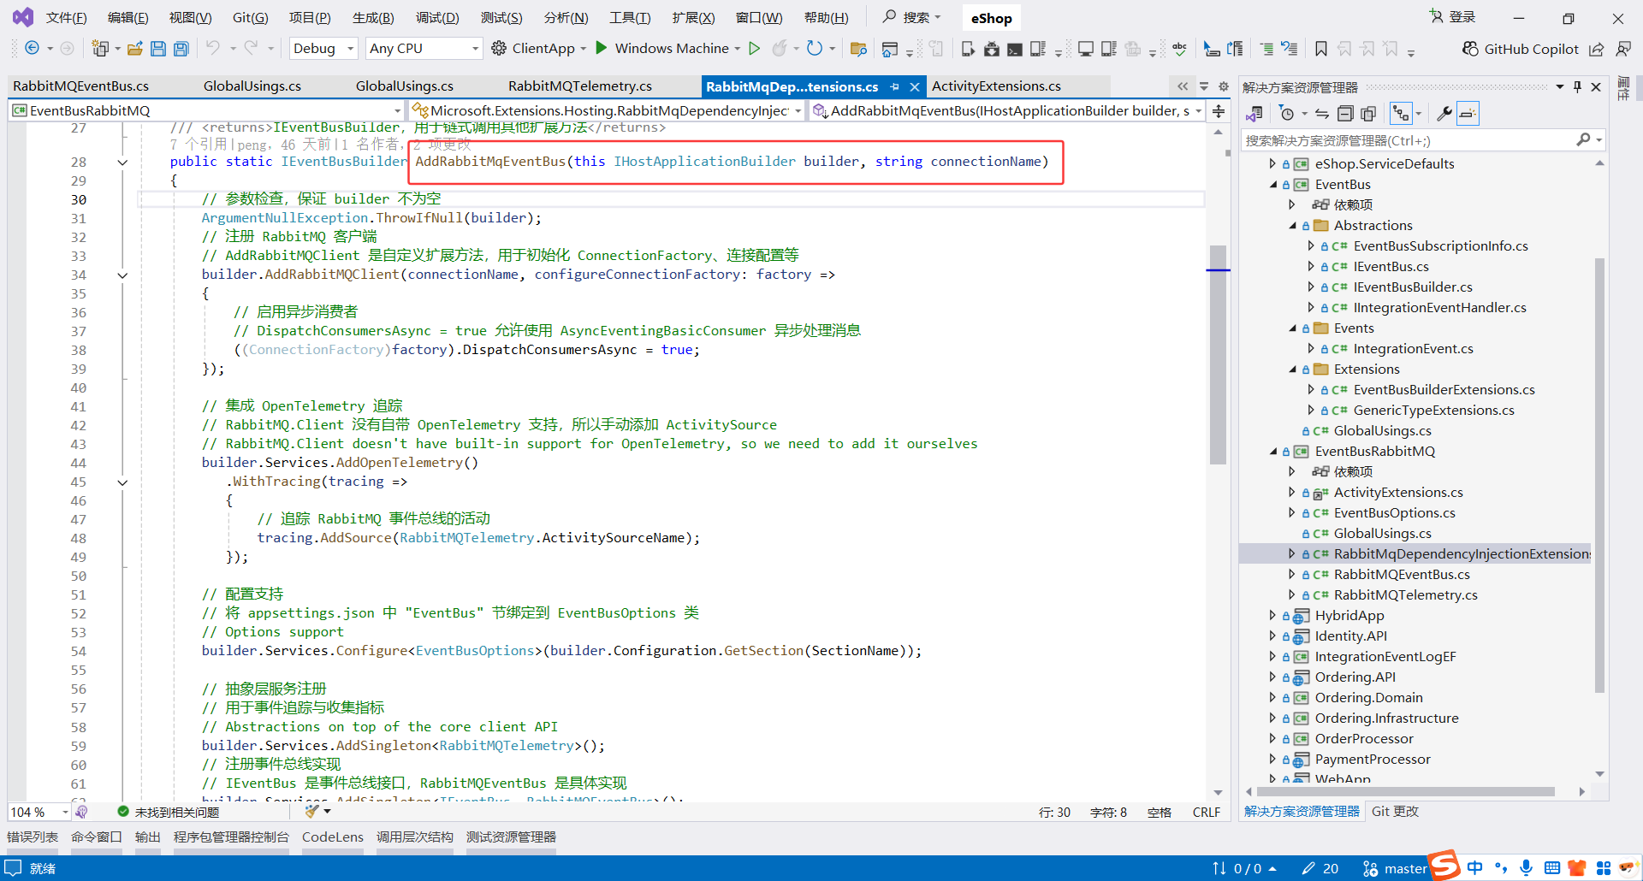Collapse the Abstractions folder node

point(1293,225)
